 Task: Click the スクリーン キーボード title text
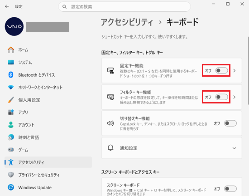tap(123, 185)
